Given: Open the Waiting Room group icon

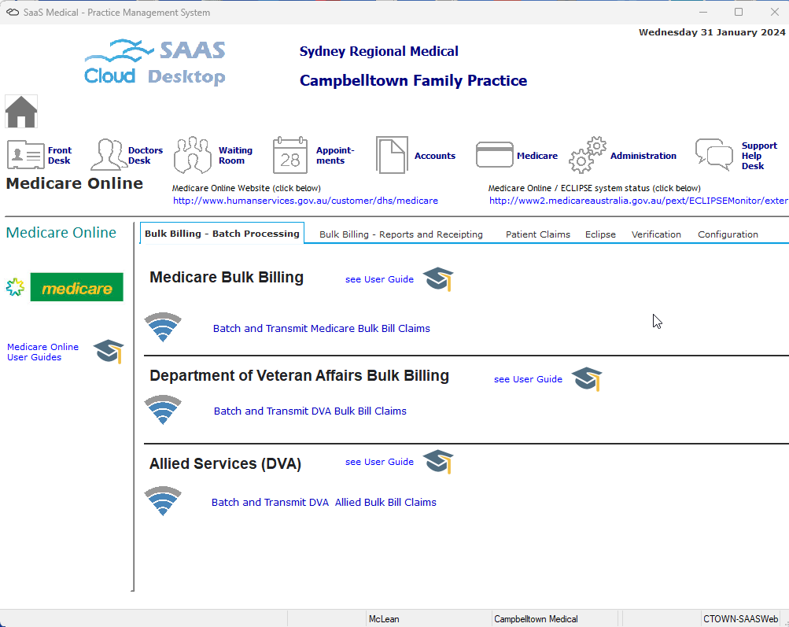Looking at the screenshot, I should [192, 155].
